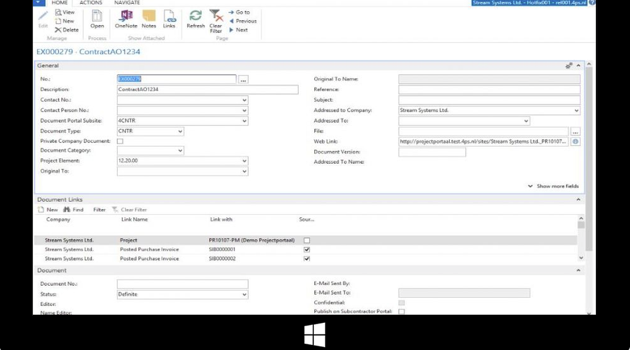
Task: Toggle Private Company Document checkbox
Action: coord(120,141)
